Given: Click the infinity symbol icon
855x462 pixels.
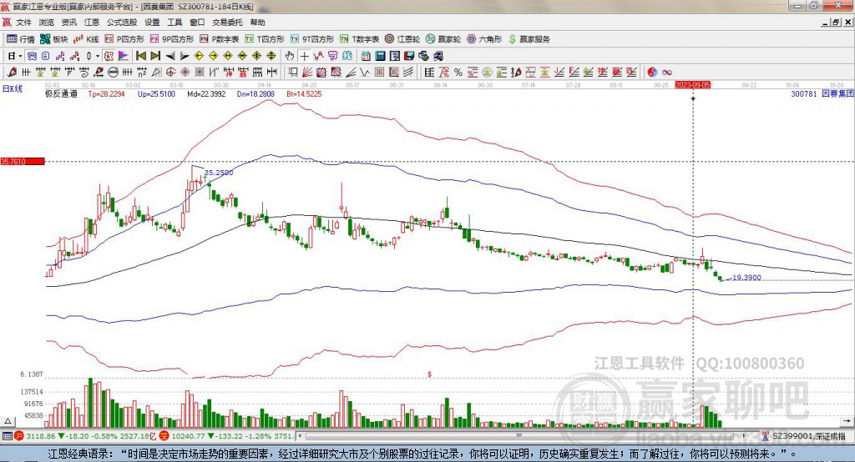Looking at the screenshot, I should click(x=667, y=73).
